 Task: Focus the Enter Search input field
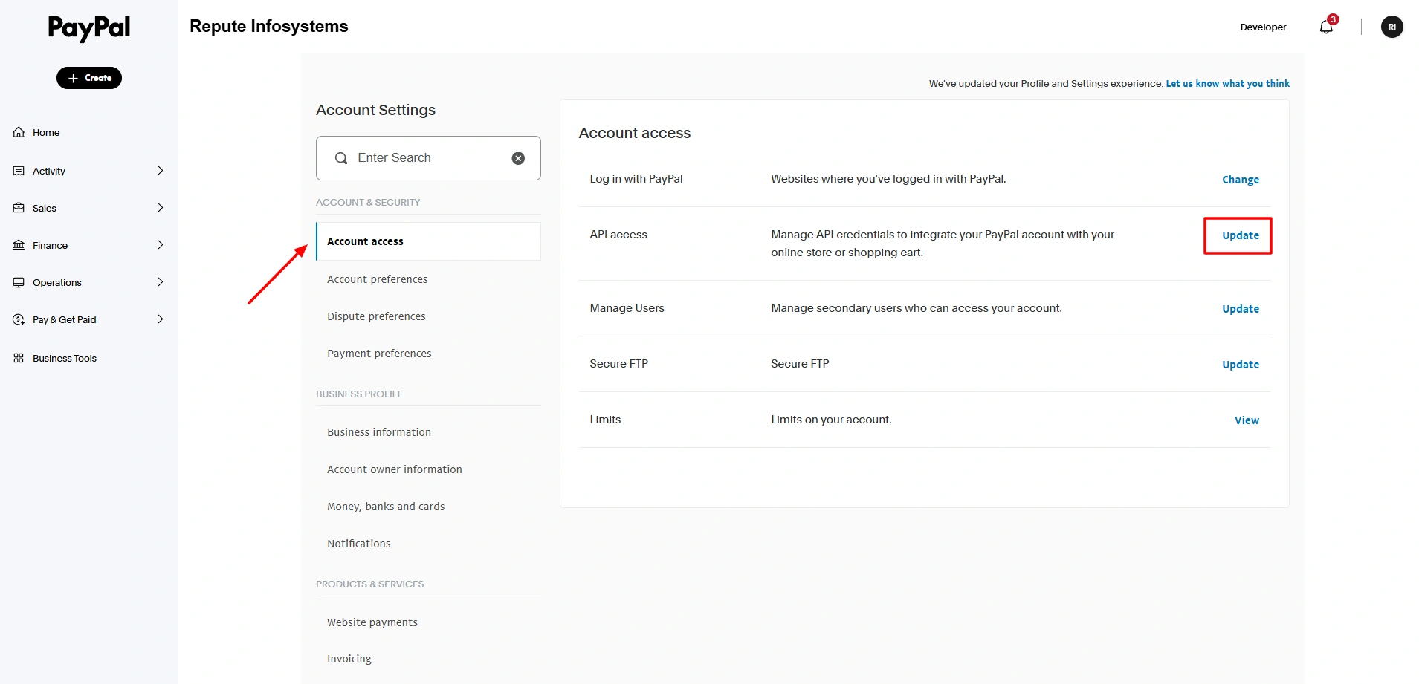pos(428,158)
